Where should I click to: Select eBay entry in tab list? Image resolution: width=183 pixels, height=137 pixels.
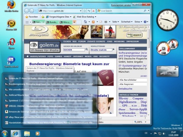[x=50, y=117]
